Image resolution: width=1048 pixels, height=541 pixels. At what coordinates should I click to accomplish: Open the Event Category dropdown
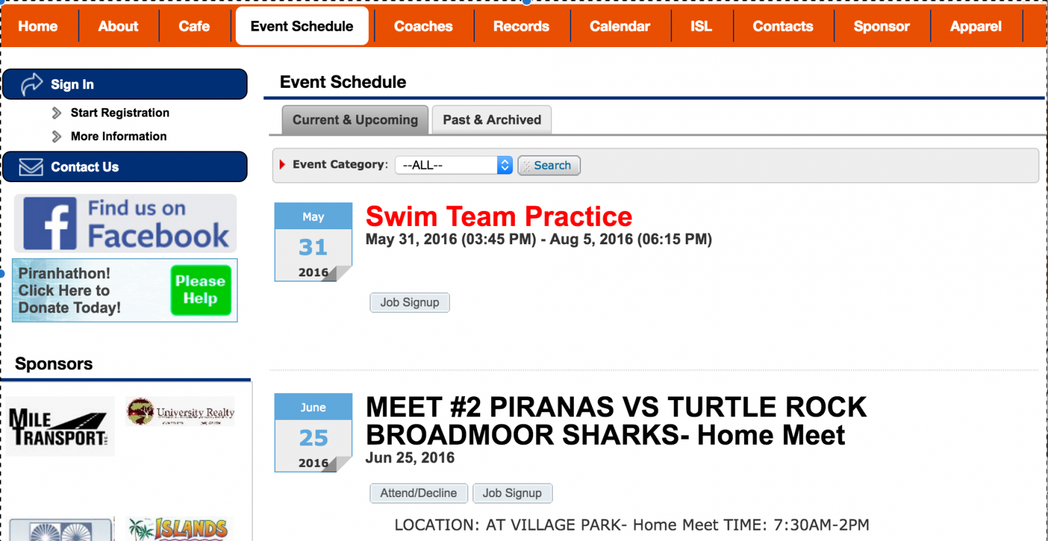pyautogui.click(x=453, y=165)
